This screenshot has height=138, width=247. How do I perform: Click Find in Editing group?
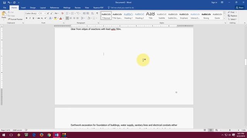[232, 12]
